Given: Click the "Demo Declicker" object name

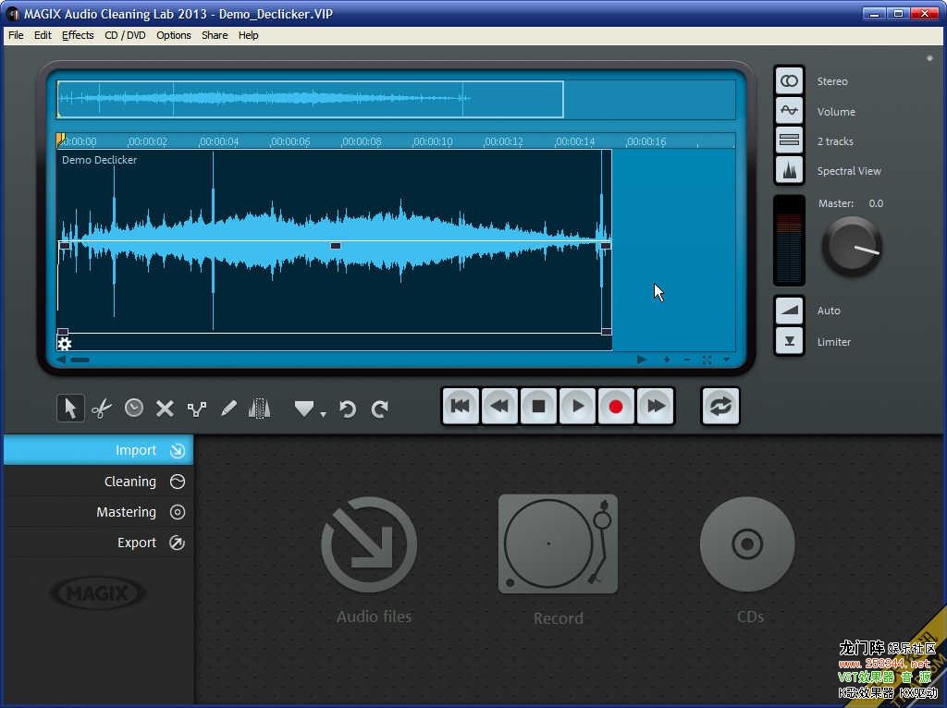Looking at the screenshot, I should tap(99, 160).
